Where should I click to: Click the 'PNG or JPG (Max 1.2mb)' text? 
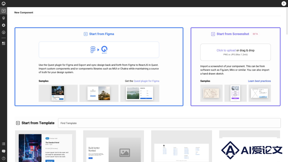(235, 55)
